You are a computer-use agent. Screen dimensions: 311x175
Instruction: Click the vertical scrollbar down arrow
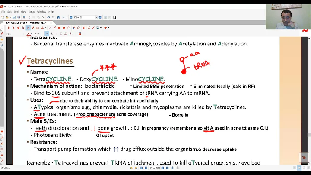pyautogui.click(x=309, y=163)
